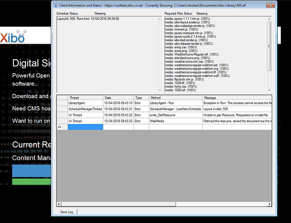The height and width of the screenshot is (223, 291).
Task: Click the highlighted empty new-row Thread cell
Action: point(86,127)
